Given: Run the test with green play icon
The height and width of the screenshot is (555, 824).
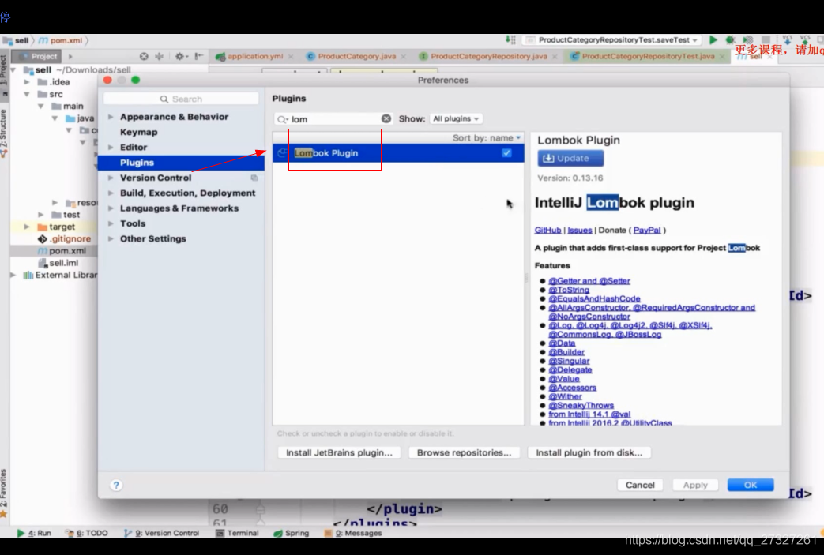Looking at the screenshot, I should (x=713, y=40).
